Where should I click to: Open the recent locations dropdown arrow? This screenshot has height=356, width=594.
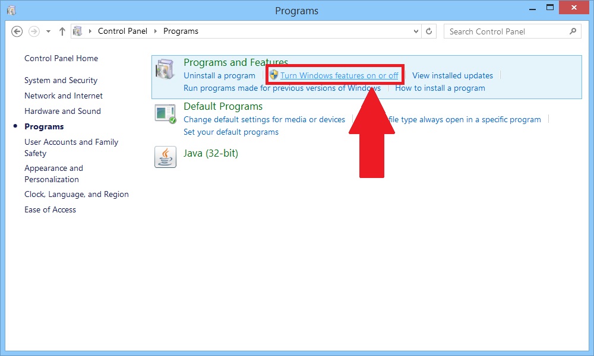point(49,31)
